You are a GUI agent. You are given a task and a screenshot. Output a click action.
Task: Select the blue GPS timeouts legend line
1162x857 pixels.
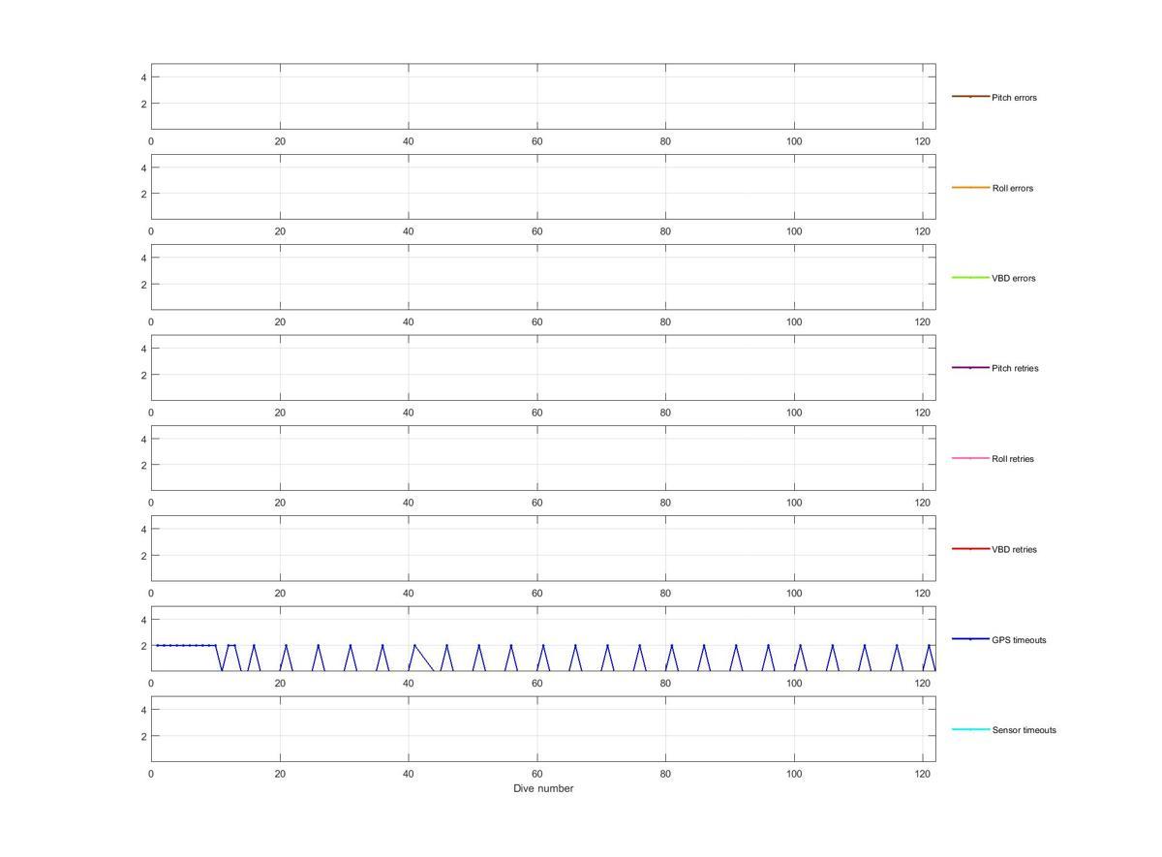(970, 639)
